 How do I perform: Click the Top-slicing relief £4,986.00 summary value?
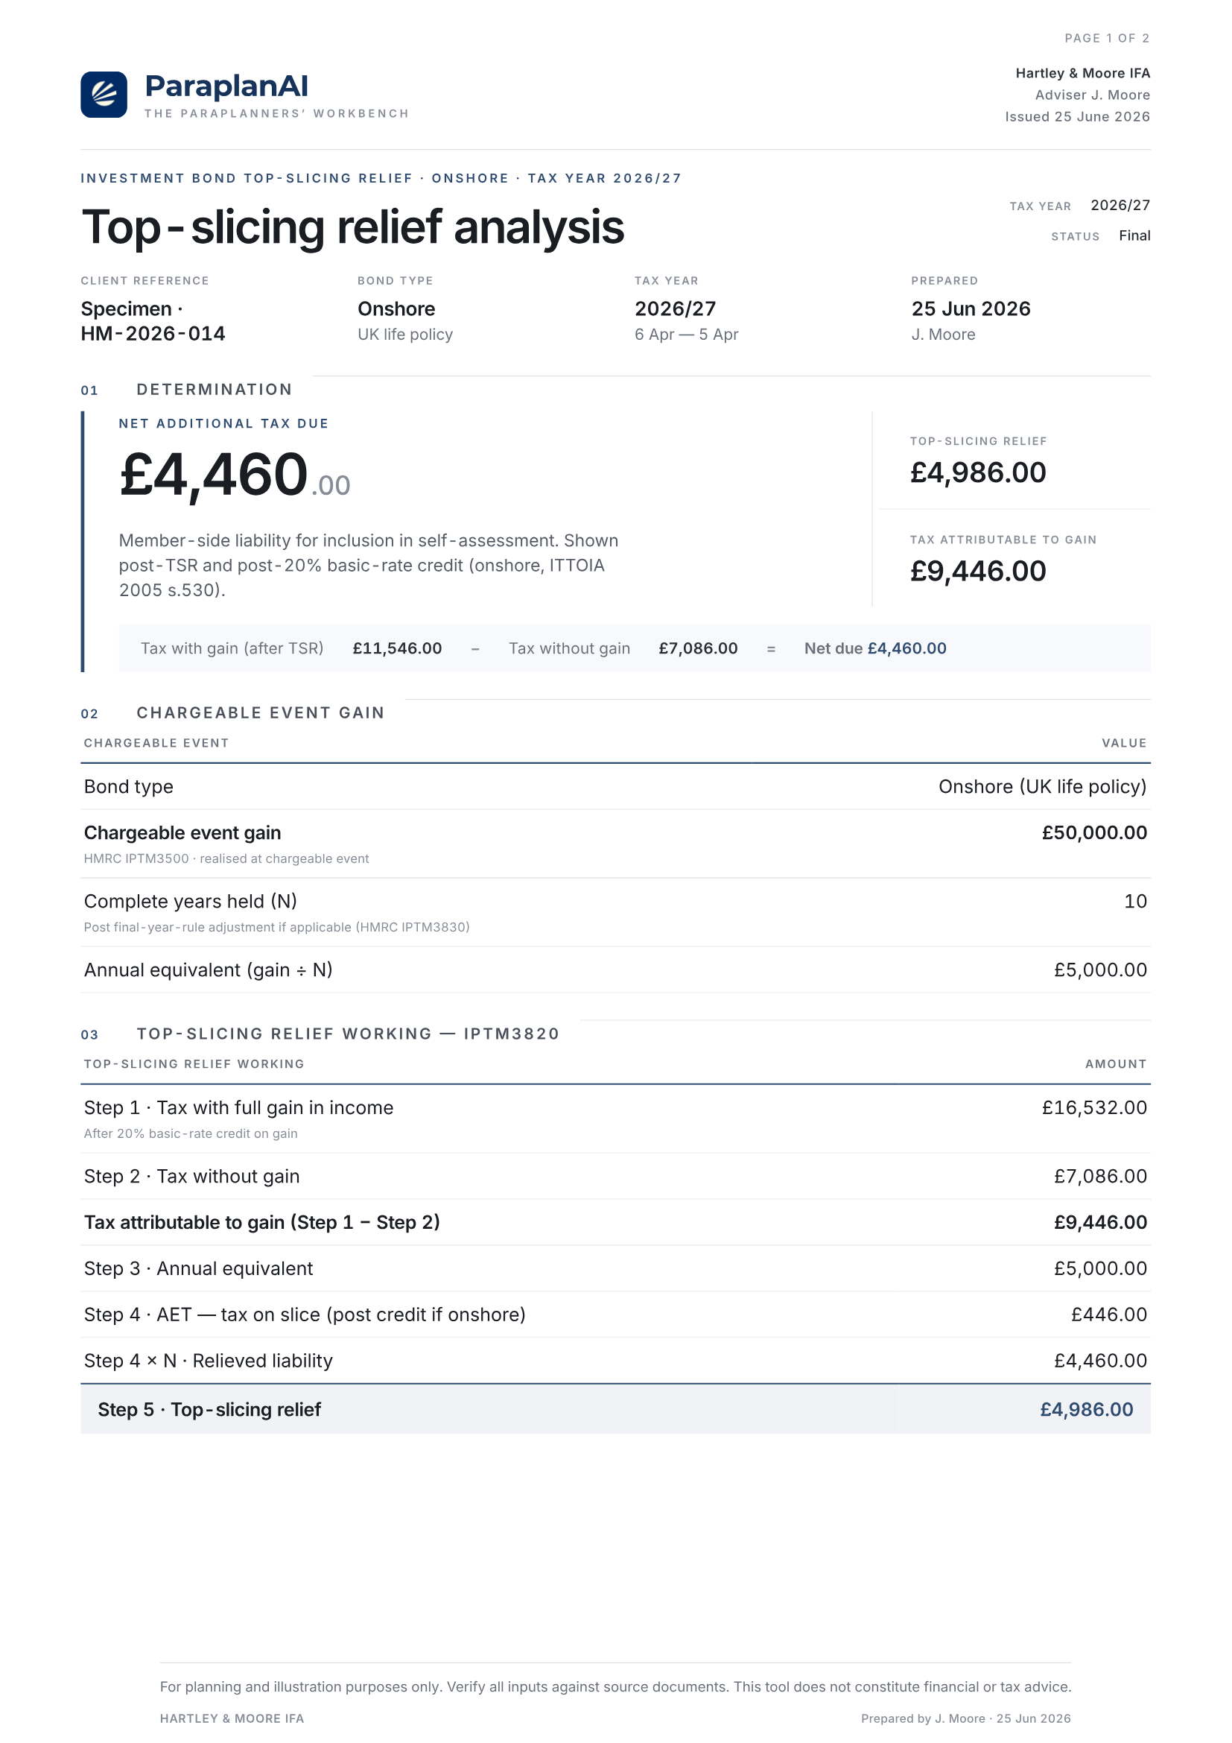978,473
